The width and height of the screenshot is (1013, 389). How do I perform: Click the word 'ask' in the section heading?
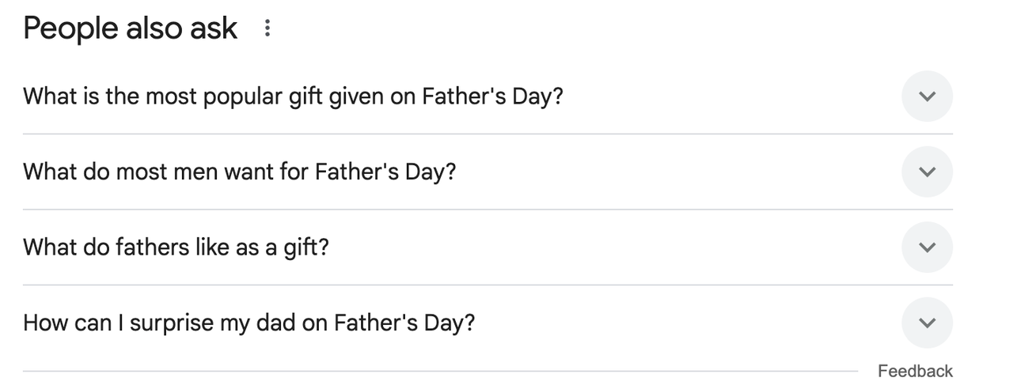[x=214, y=29]
